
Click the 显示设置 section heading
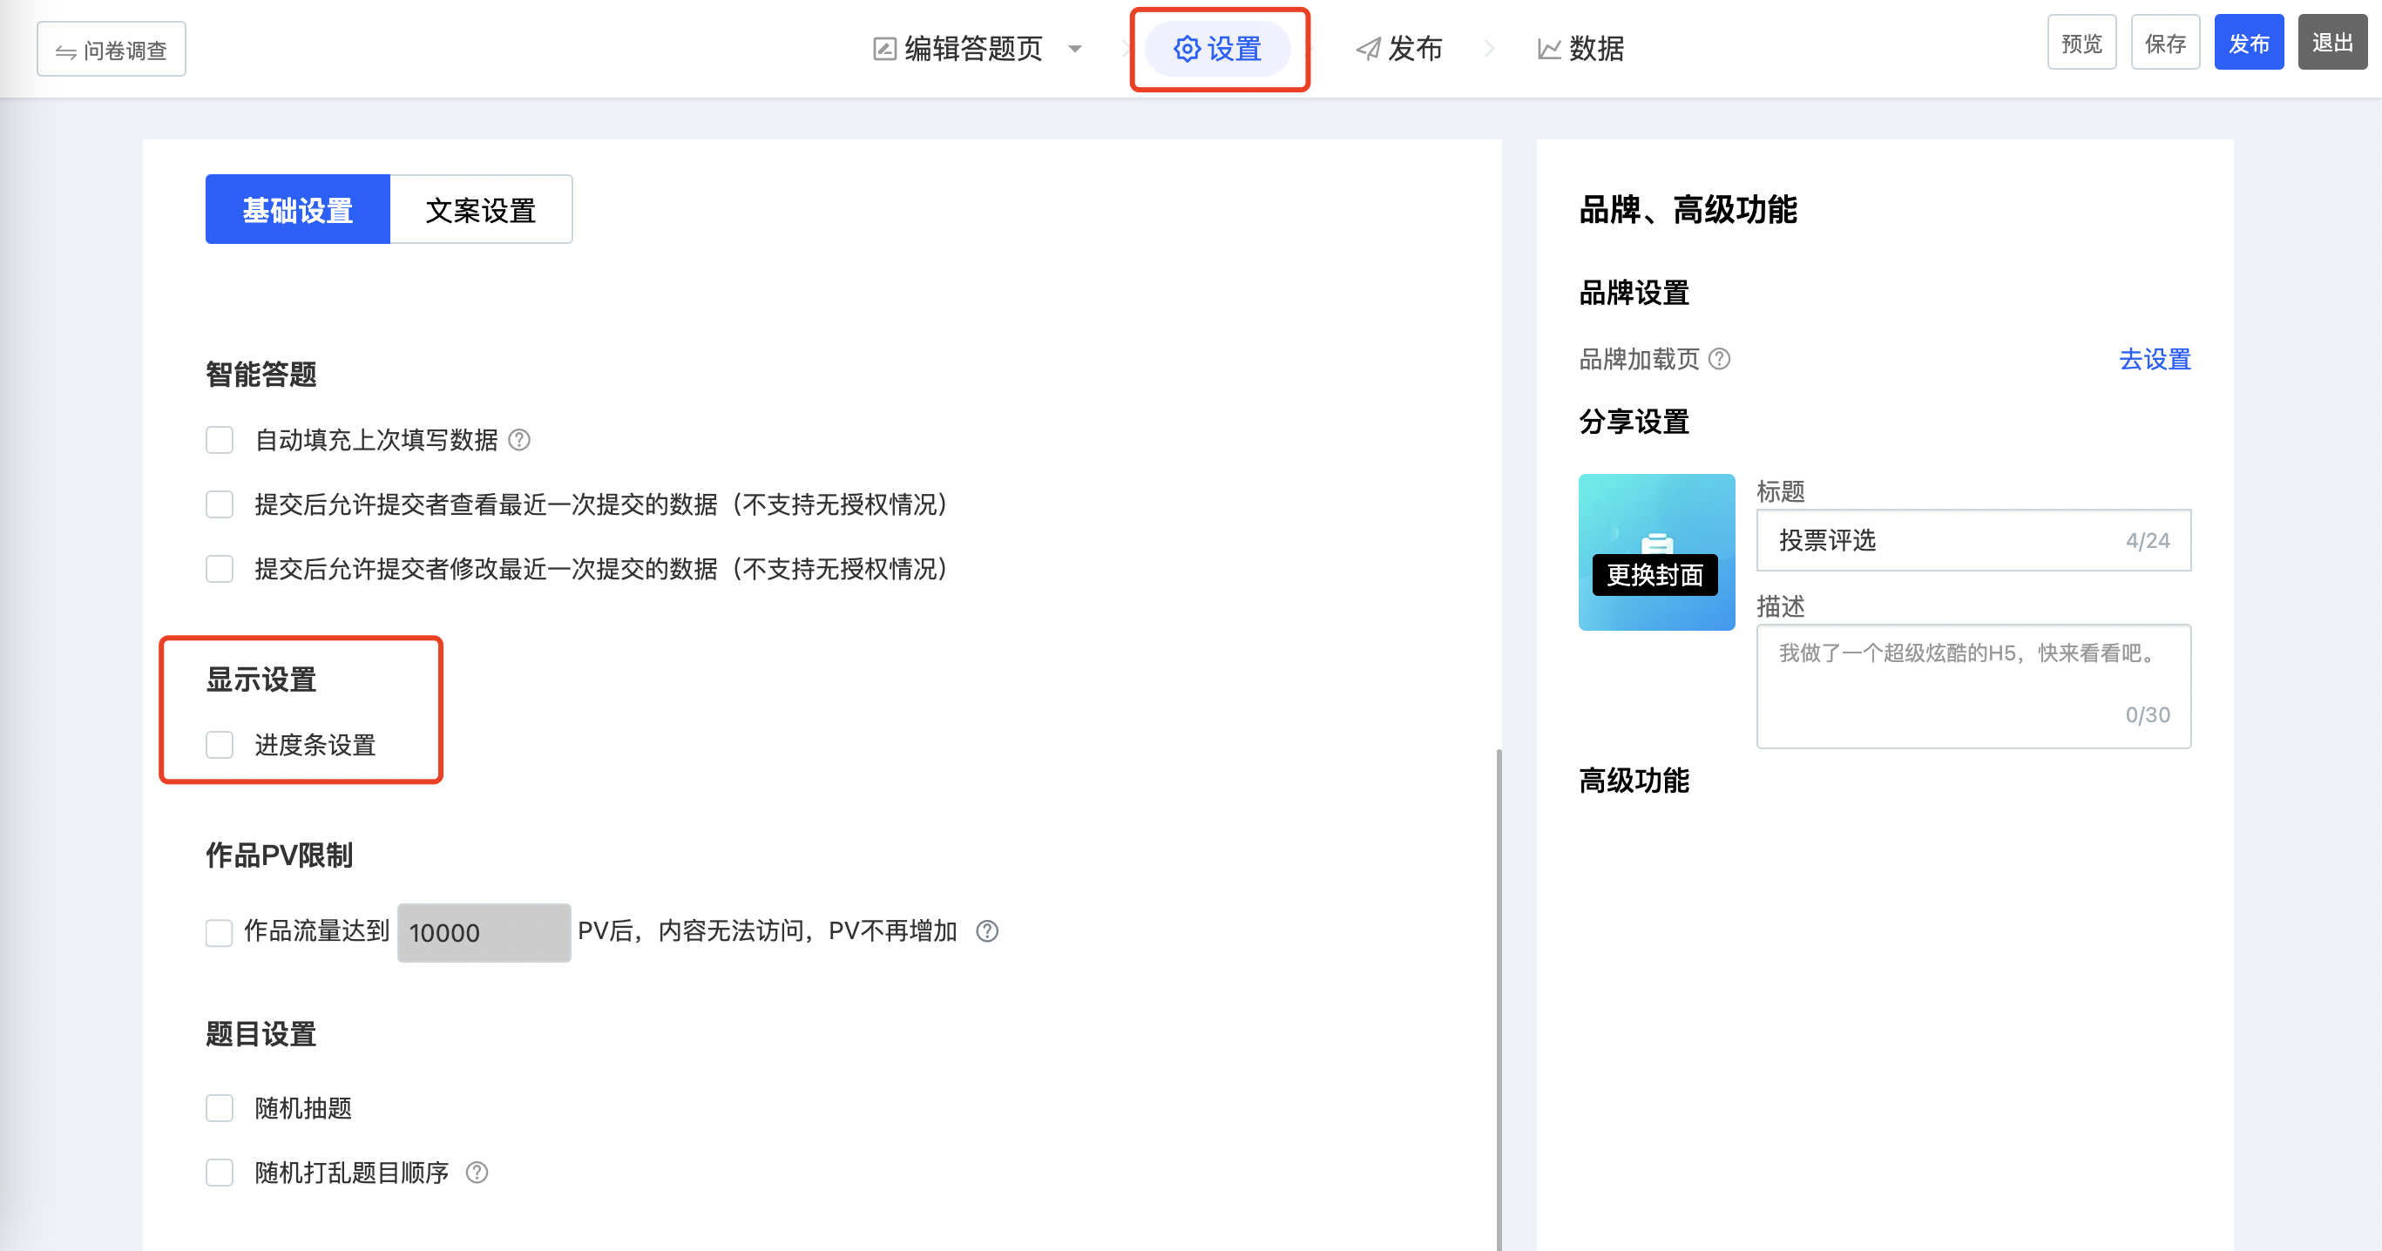[261, 680]
